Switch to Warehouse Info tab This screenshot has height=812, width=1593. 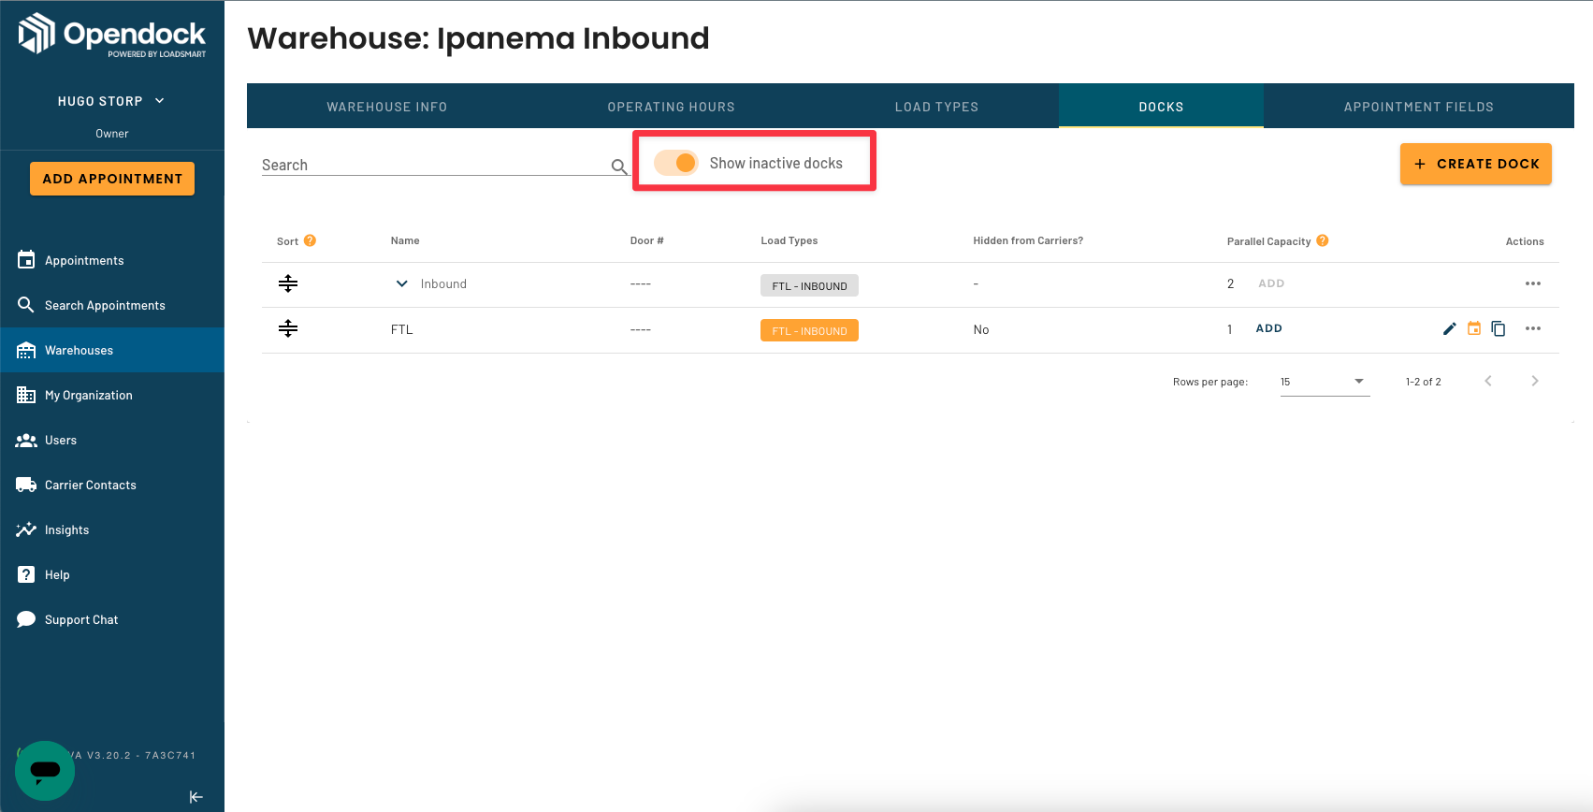click(x=387, y=107)
